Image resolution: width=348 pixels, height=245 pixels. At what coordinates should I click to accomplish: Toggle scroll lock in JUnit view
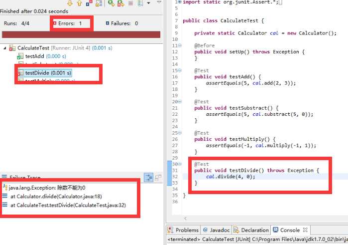99,3
